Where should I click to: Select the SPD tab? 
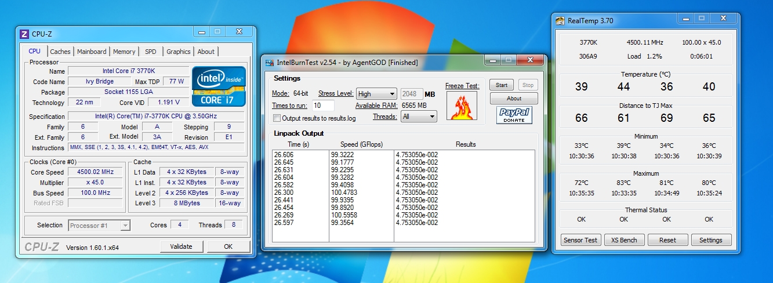coord(151,52)
